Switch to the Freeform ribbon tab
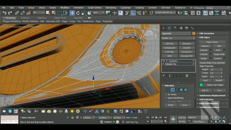This screenshot has height=130, width=231. (25, 18)
